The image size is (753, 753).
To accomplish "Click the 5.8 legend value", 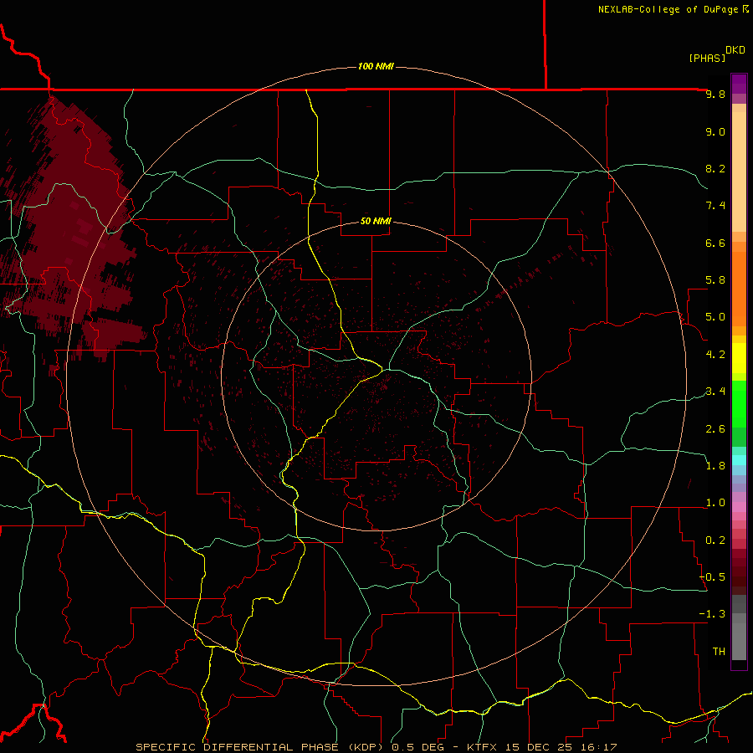I will coord(715,280).
